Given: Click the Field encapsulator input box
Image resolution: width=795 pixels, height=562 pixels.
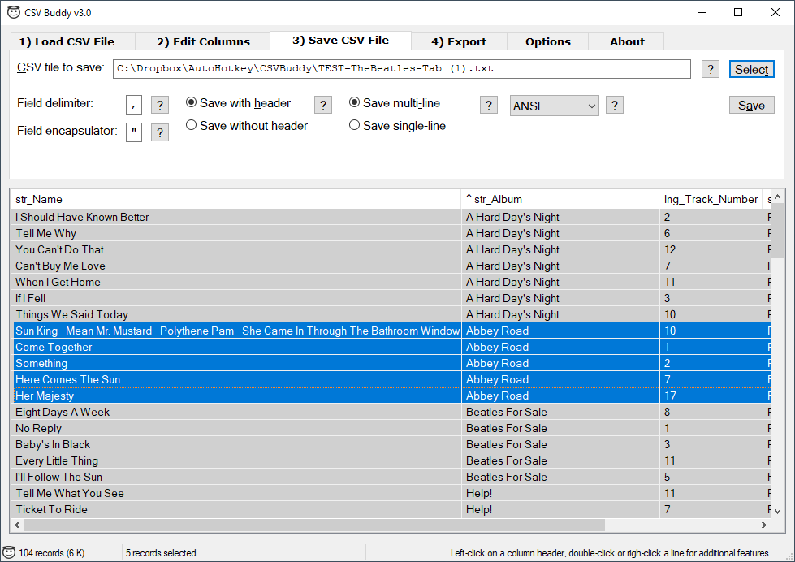Looking at the screenshot, I should point(134,132).
